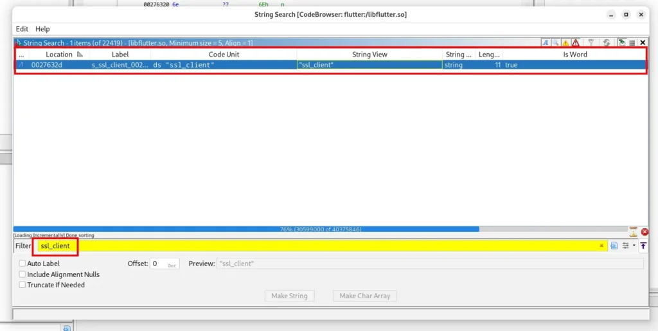Enable the Auto Label checkbox

(x=22, y=264)
